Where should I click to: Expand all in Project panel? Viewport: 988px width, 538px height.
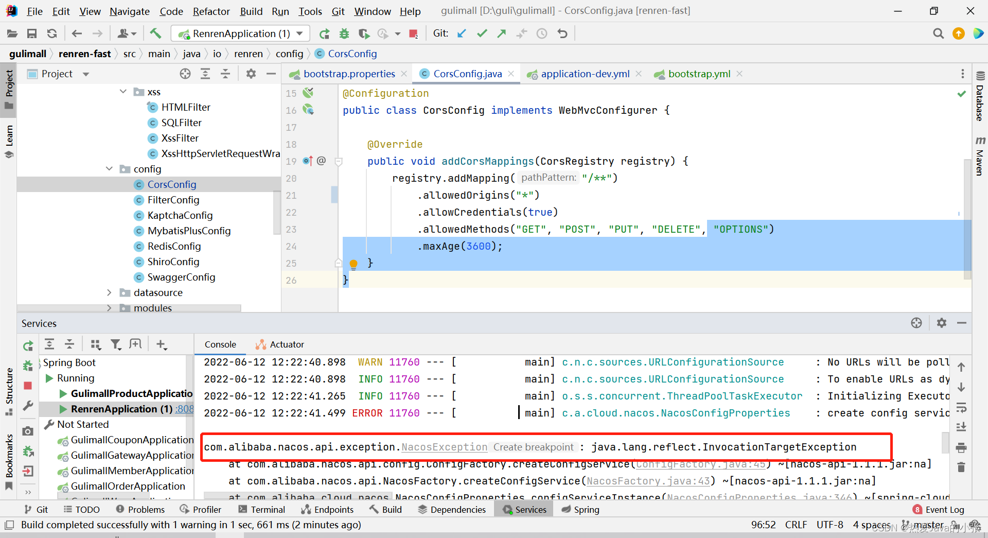205,74
